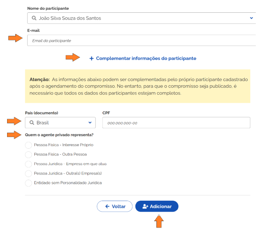Focus the E-mail do participante field

pyautogui.click(x=141, y=40)
